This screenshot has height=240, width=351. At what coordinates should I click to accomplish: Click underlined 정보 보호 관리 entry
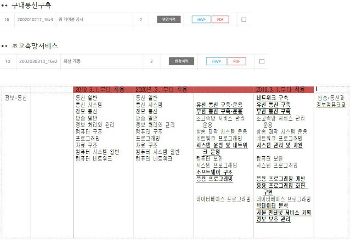[x=273, y=219]
